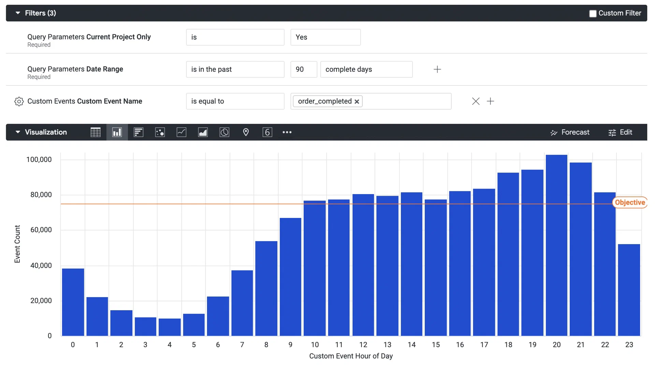Switch to horizontal bar chart visualization
This screenshot has width=655, height=365.
(139, 132)
